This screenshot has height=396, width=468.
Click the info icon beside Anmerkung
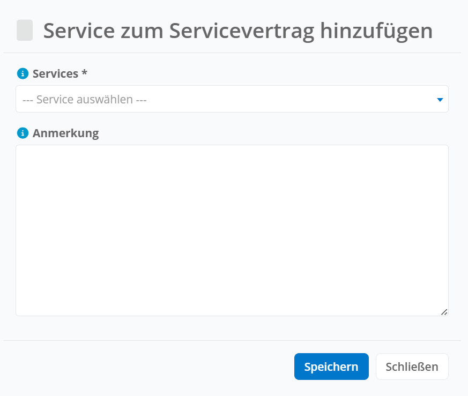click(x=23, y=133)
